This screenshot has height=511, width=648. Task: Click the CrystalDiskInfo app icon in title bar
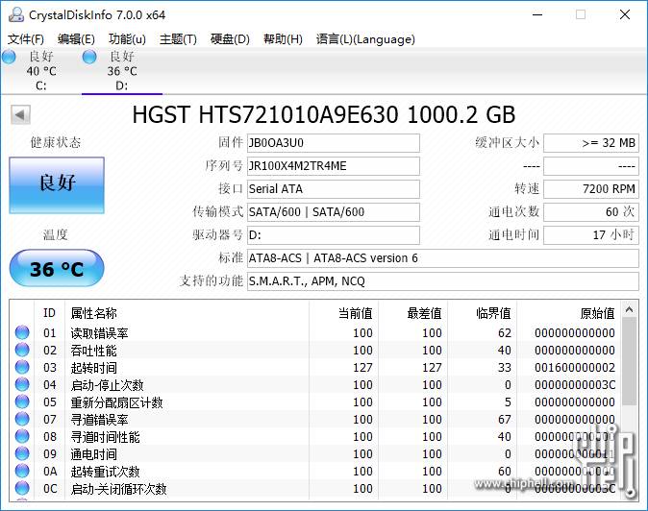coord(16,14)
